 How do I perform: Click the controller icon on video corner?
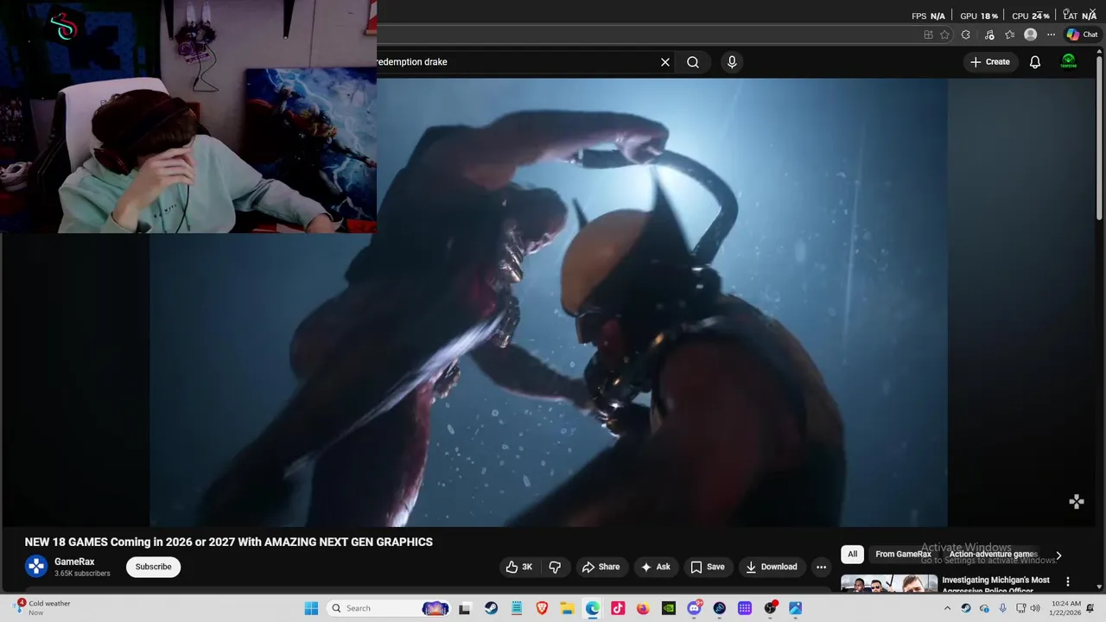click(x=1077, y=502)
